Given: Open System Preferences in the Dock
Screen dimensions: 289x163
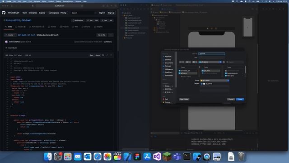Looking at the screenshot, I should (x=58, y=157).
